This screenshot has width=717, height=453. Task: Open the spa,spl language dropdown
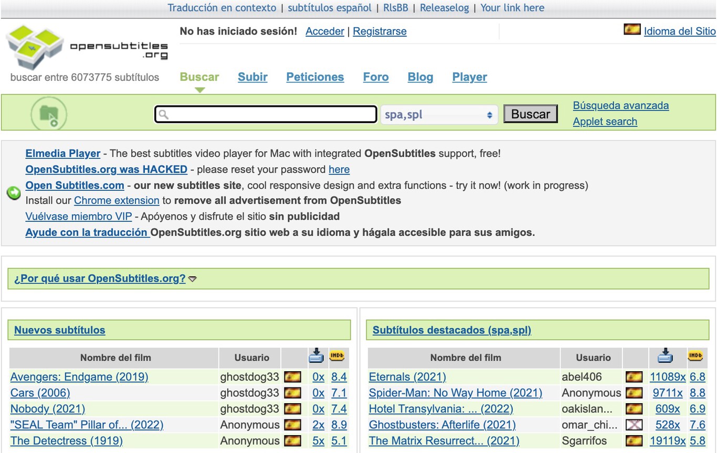(x=438, y=114)
